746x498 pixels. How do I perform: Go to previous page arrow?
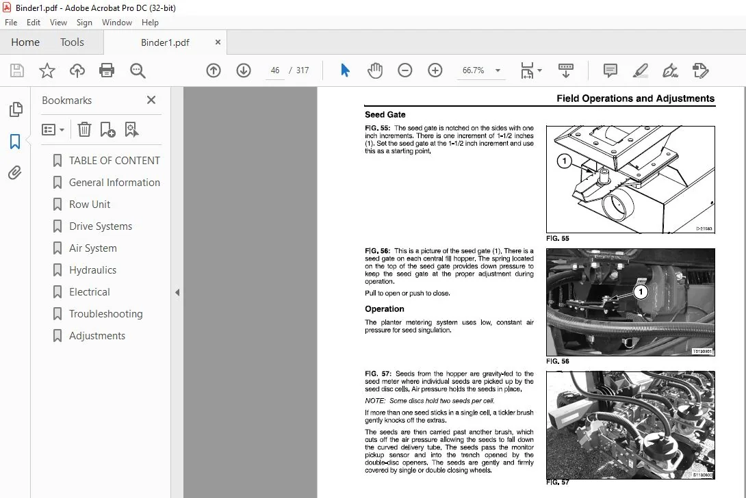pos(214,70)
